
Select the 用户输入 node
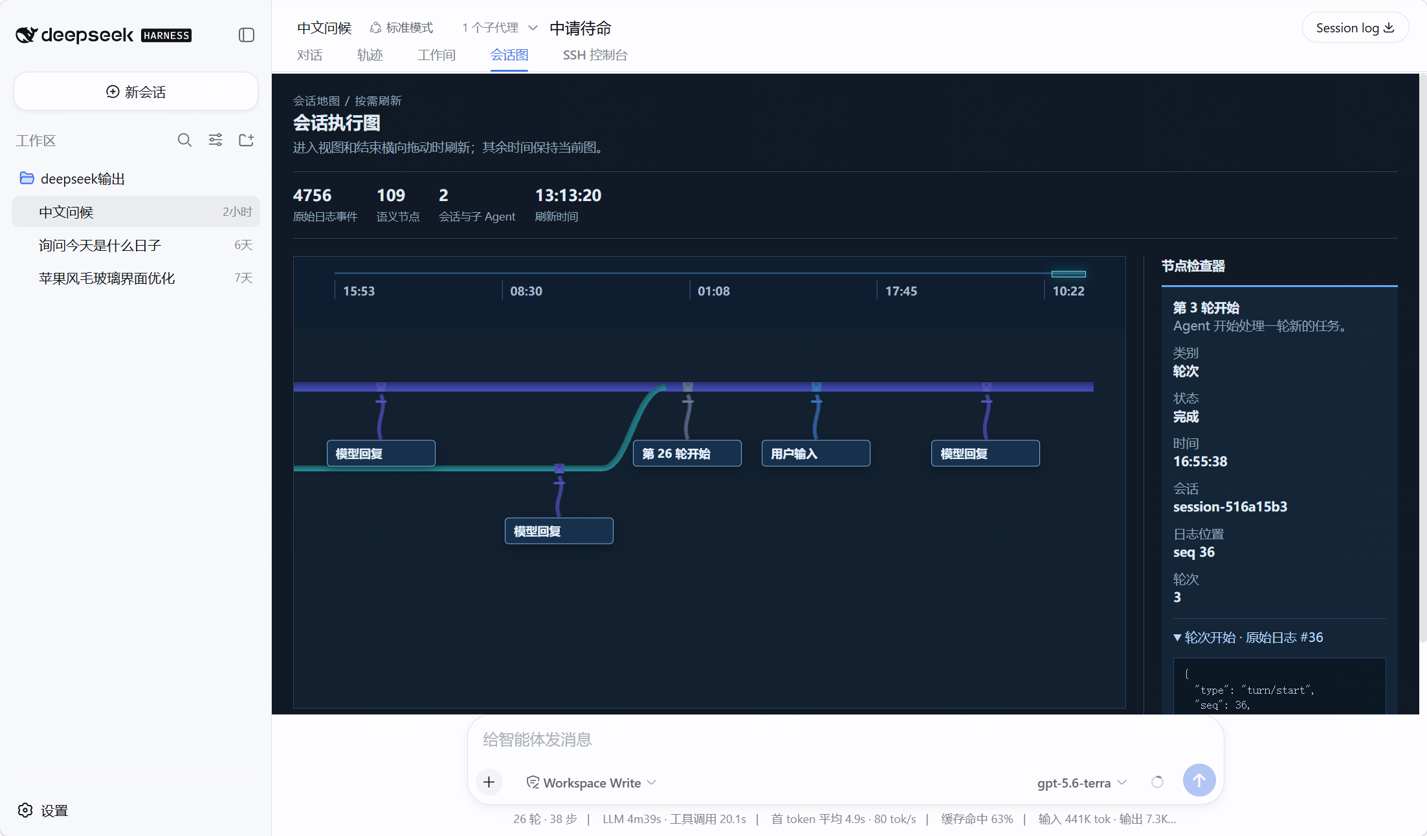point(816,453)
